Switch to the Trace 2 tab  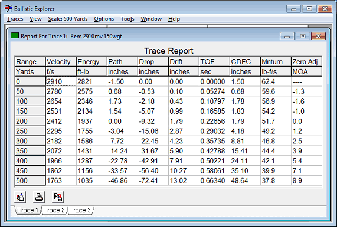(54, 210)
